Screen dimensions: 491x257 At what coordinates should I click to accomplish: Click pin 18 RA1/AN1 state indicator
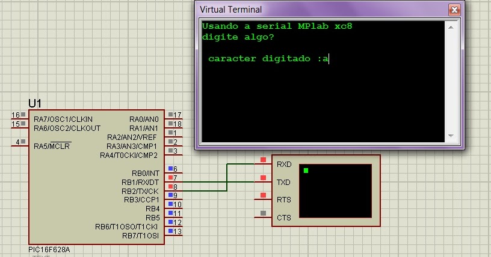point(171,124)
